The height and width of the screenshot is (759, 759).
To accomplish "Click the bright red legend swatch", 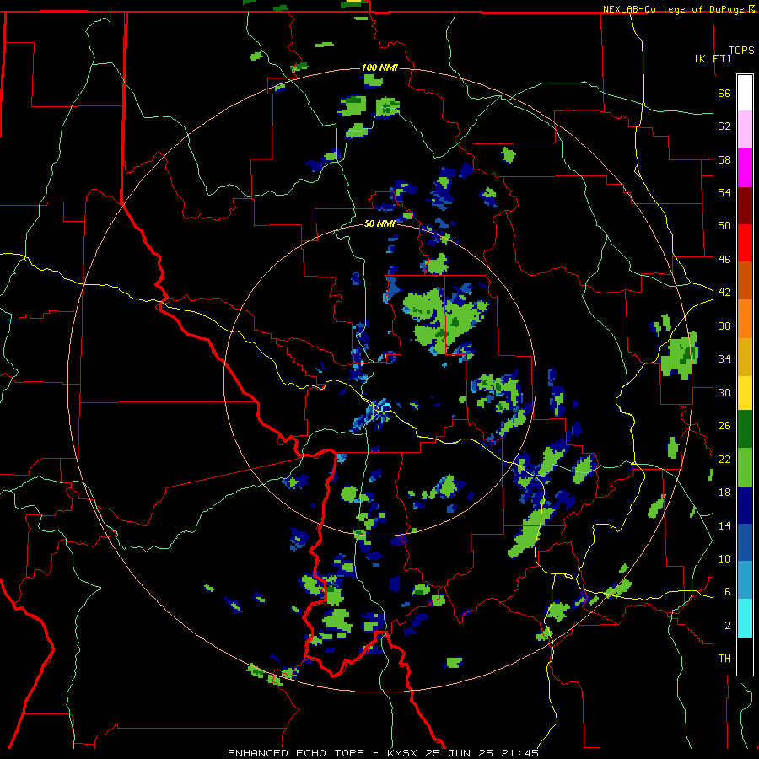I will 745,243.
